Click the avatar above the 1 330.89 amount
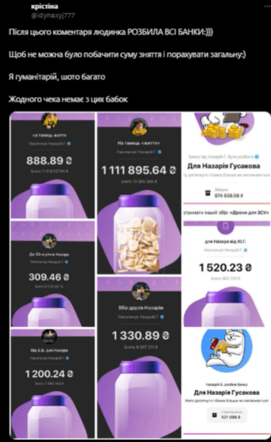 click(x=141, y=292)
